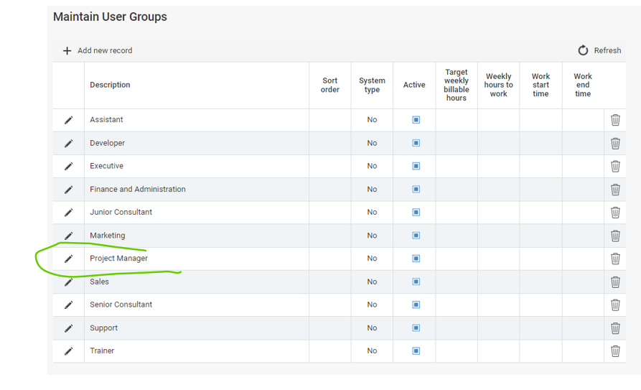Select the Executive description cell
641x390 pixels.
tap(197, 166)
